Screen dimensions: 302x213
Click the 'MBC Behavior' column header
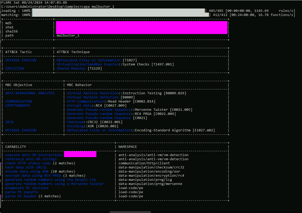pos(79,85)
